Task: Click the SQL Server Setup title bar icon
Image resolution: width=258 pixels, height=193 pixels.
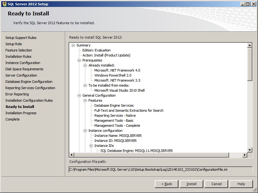Action: pyautogui.click(x=4, y=4)
